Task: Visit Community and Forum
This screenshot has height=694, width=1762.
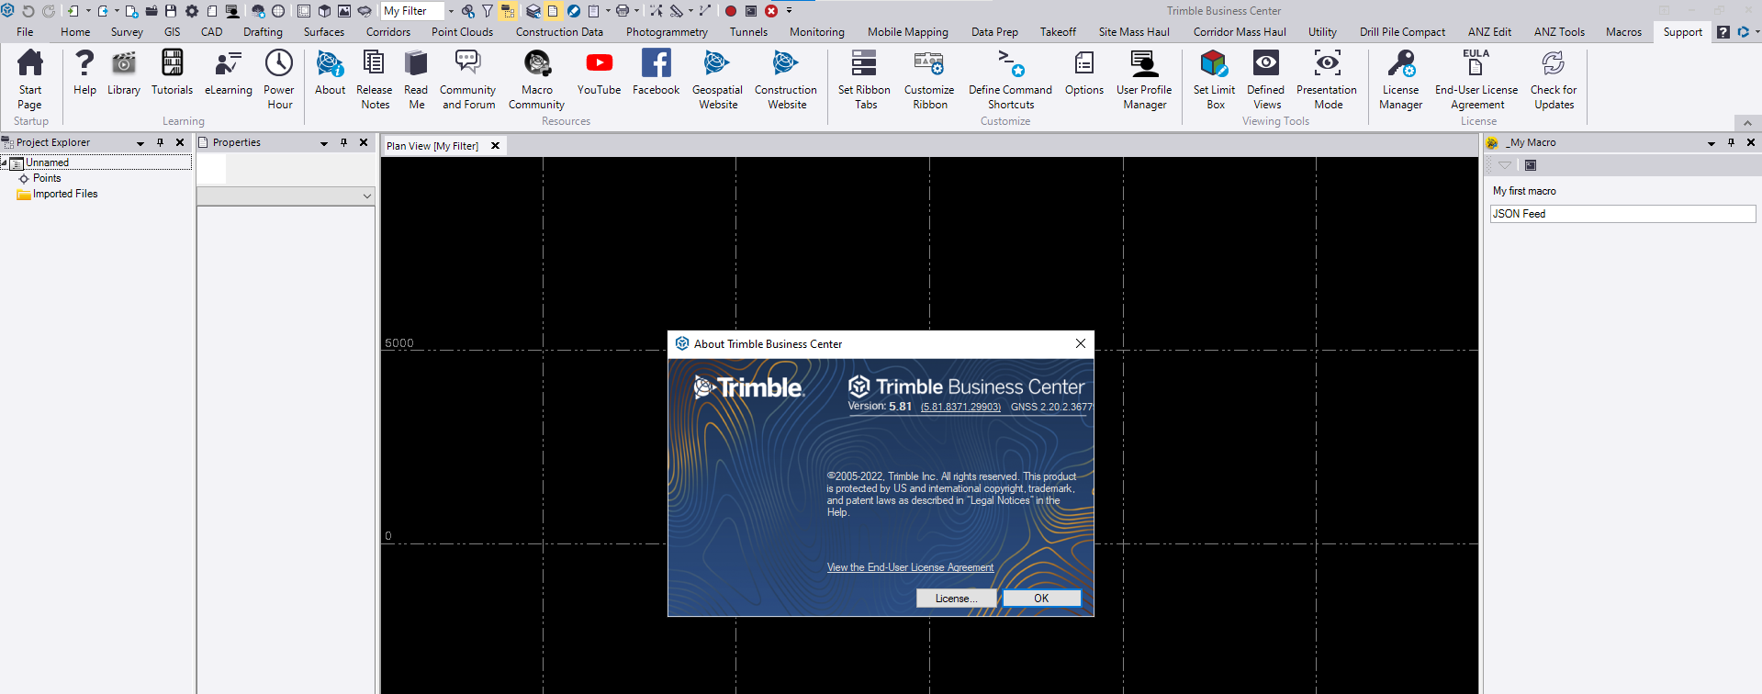Action: [468, 80]
